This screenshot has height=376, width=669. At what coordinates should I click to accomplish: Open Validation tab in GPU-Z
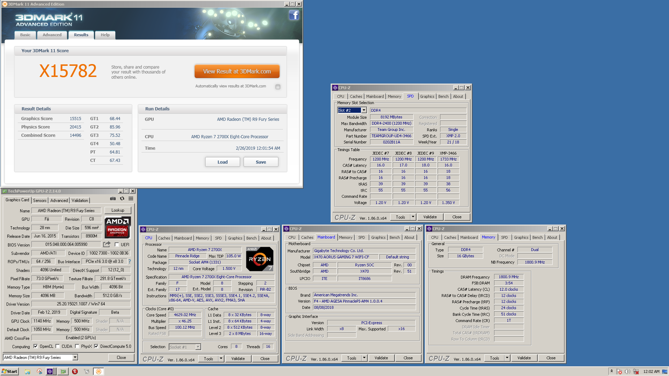pos(80,201)
